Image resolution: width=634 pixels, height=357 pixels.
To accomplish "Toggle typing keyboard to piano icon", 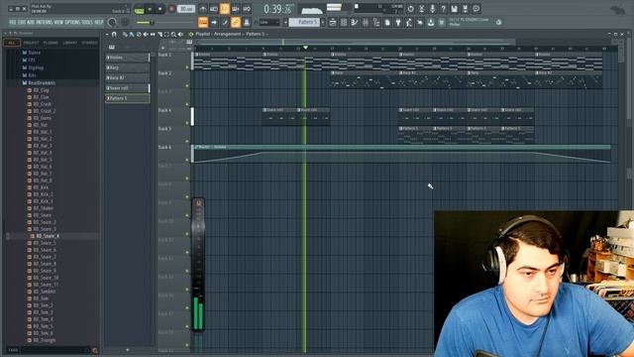I will (203, 22).
